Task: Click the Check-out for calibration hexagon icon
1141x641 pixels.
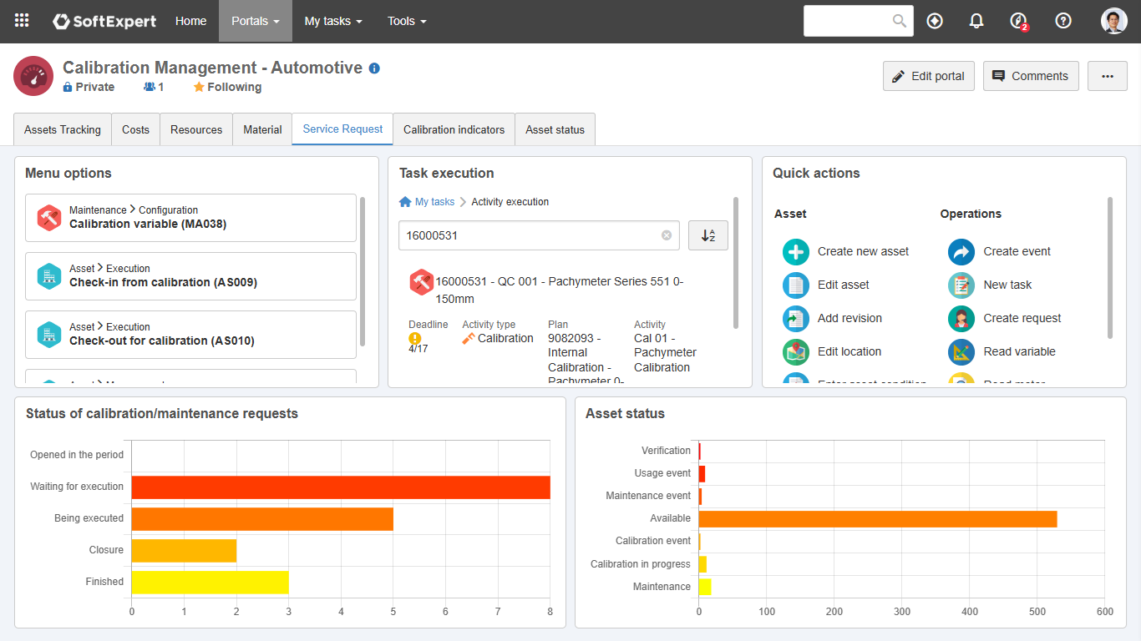Action: tap(49, 335)
